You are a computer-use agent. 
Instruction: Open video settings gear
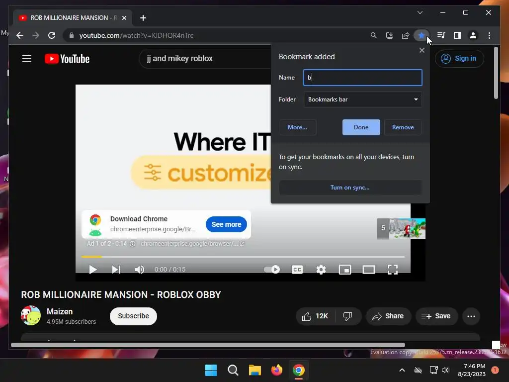321,270
